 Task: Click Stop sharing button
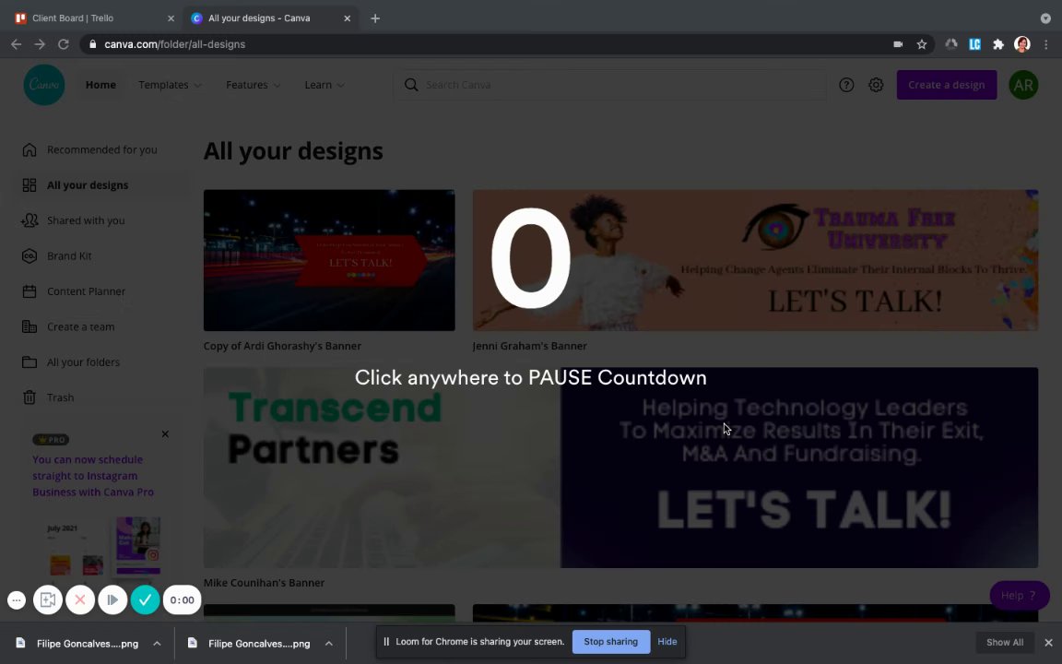click(x=611, y=642)
